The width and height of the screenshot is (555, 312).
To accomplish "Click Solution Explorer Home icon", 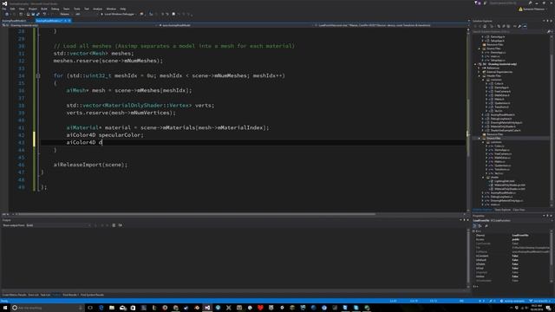I will [x=485, y=26].
